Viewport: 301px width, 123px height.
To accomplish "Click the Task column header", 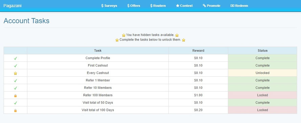I will tap(98, 51).
